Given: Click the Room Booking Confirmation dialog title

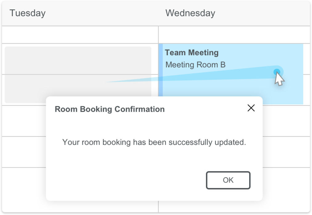Looking at the screenshot, I should (110, 109).
